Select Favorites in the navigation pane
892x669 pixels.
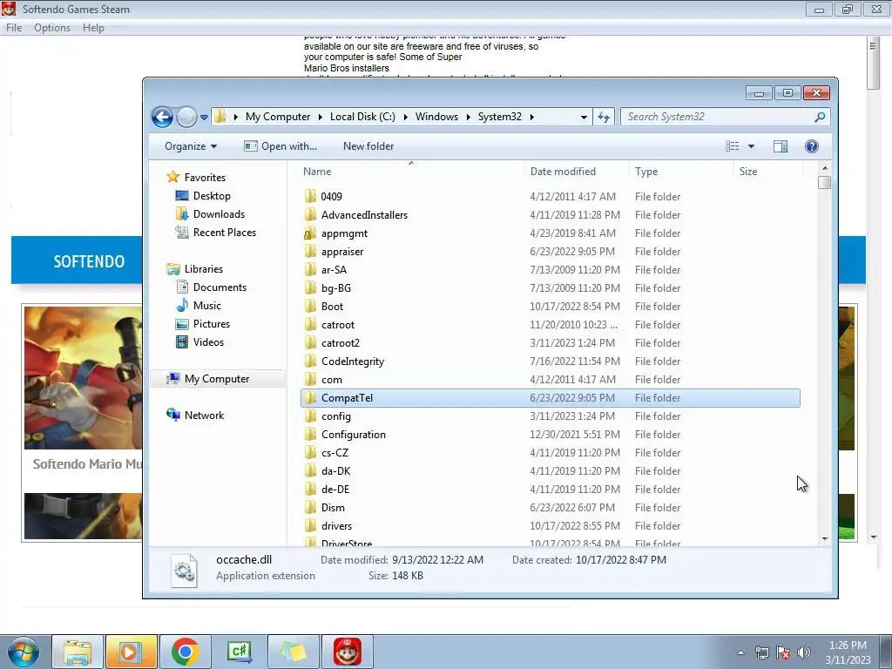point(196,178)
